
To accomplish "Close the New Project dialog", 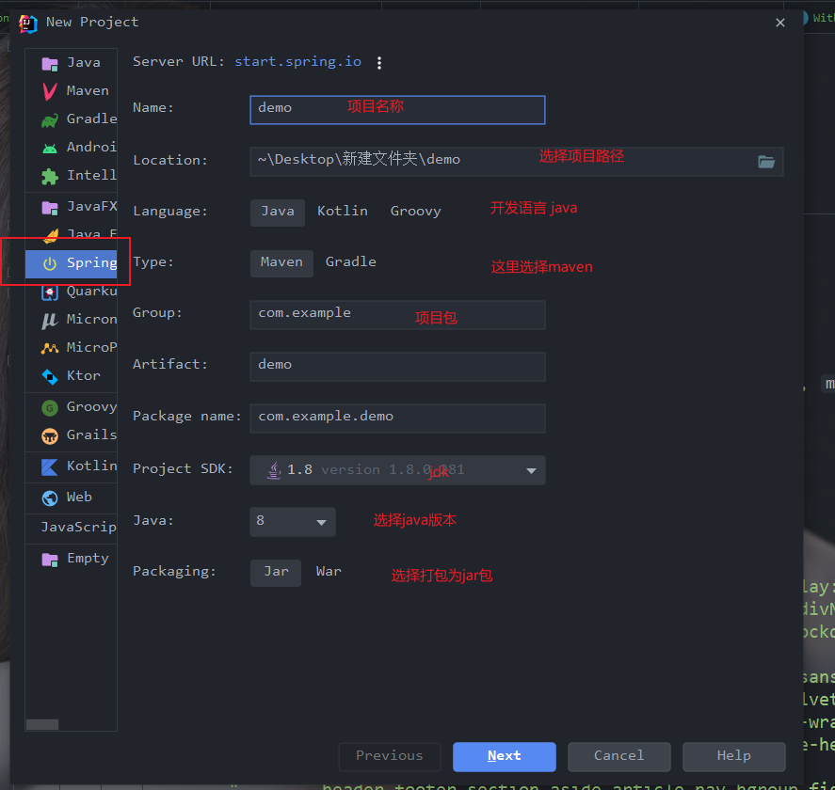I will coord(780,23).
